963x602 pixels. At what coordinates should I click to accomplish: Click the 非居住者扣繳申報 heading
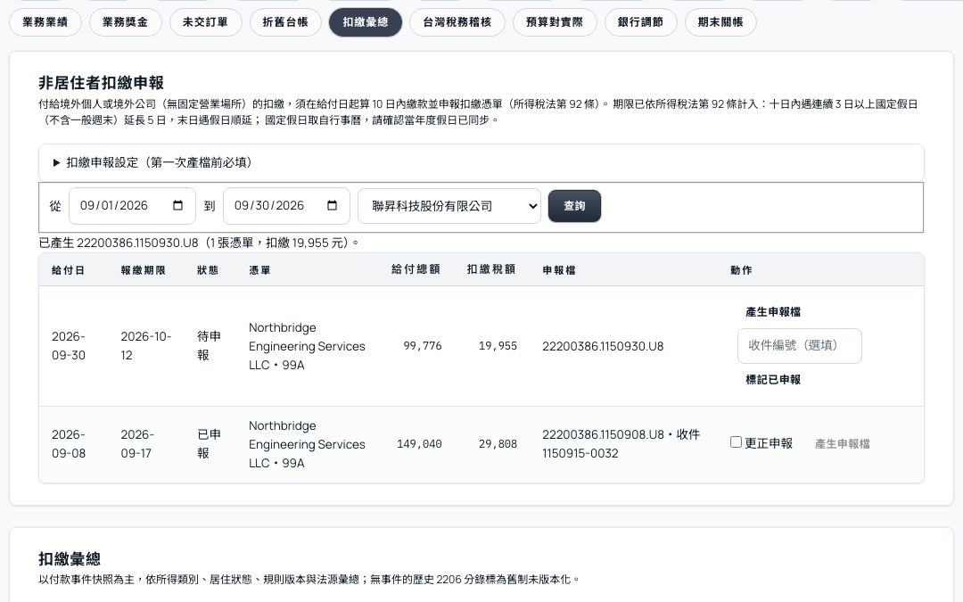(x=102, y=83)
